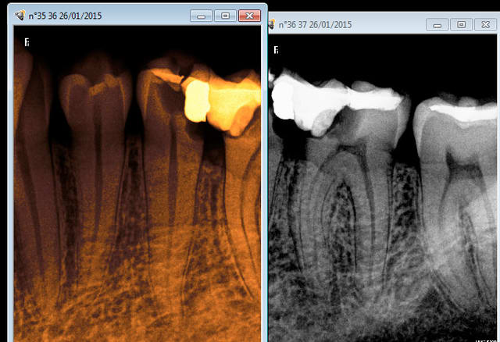The image size is (500, 342).
Task: Click the small crown filling on the orange premolar
Action: [x=96, y=90]
